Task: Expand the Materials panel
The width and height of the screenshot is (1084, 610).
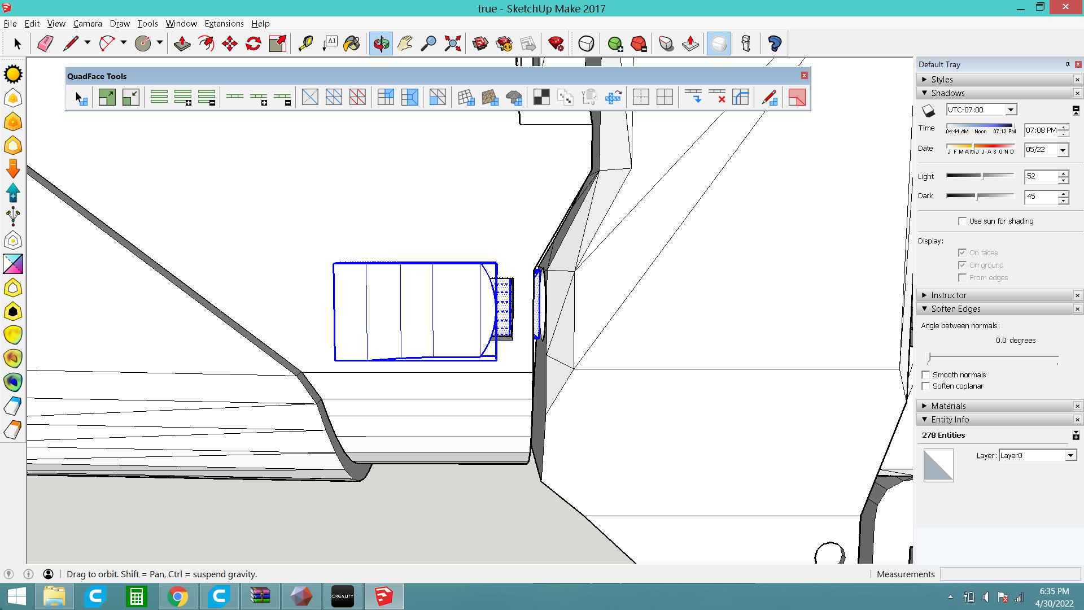Action: coord(948,406)
